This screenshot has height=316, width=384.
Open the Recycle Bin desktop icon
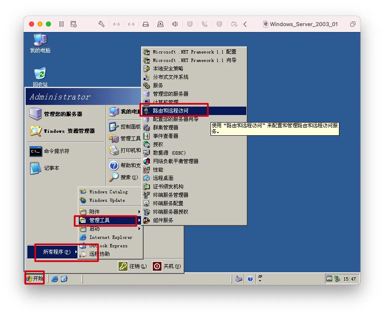coord(40,77)
